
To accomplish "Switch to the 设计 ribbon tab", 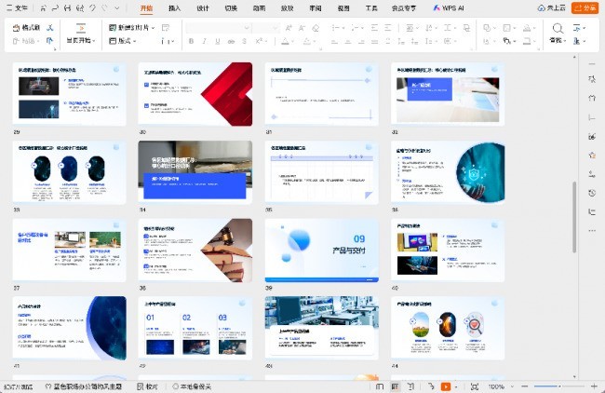I will [203, 7].
